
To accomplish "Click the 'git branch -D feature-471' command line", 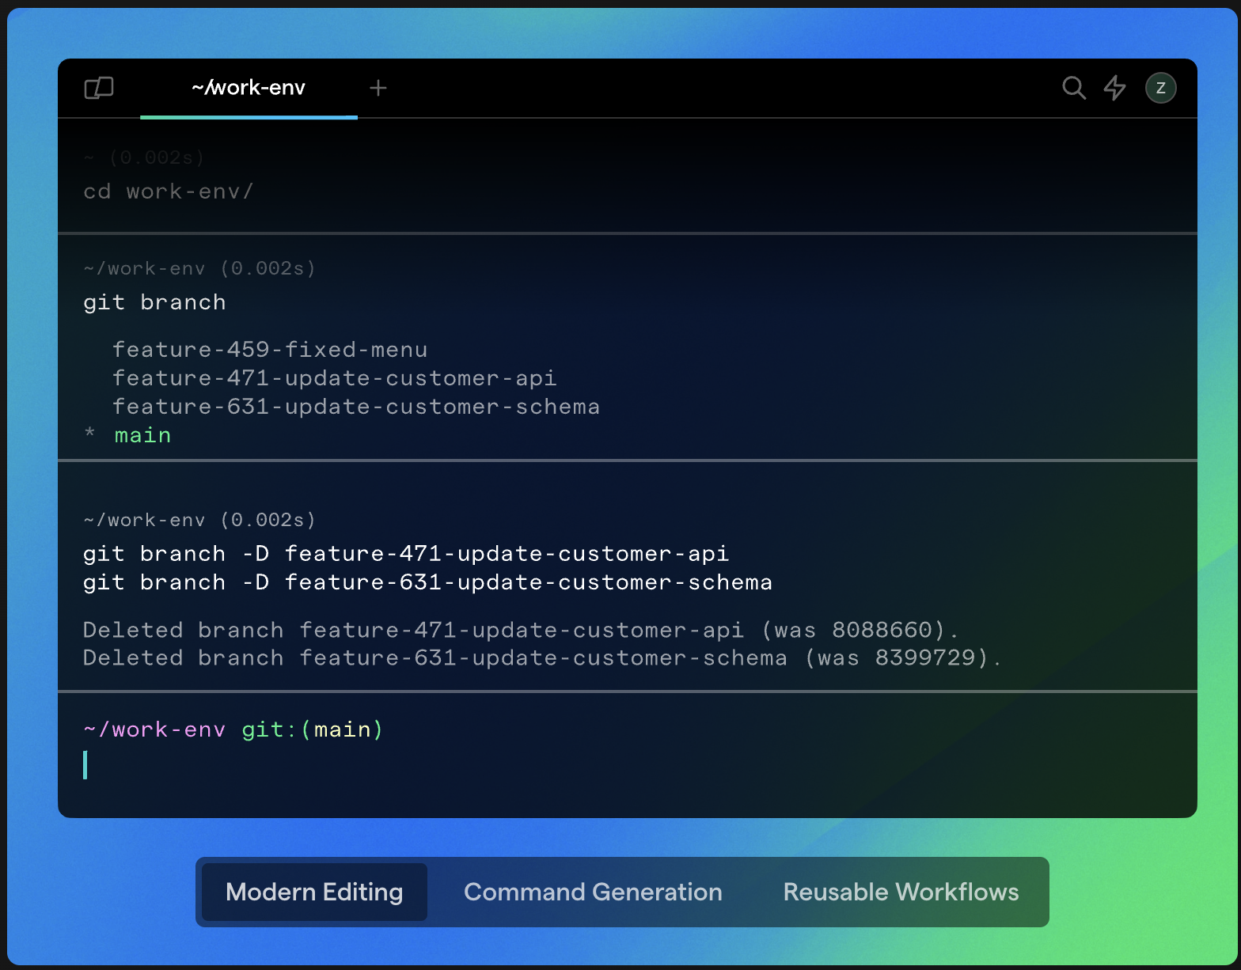I will point(406,554).
